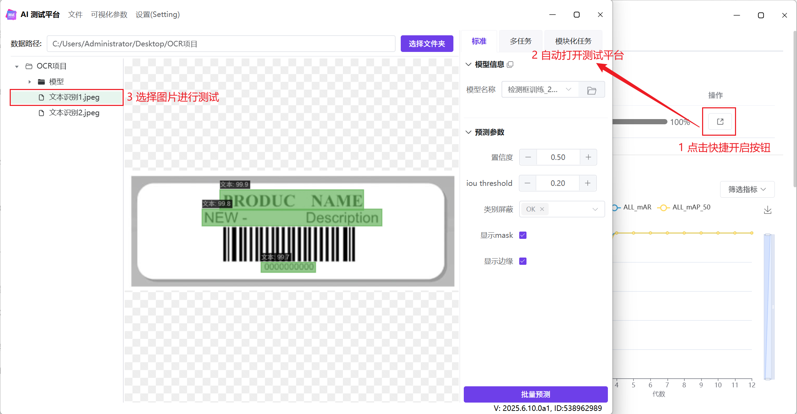The width and height of the screenshot is (797, 414).
Task: Open the 筛选指标 dropdown
Action: tap(747, 189)
